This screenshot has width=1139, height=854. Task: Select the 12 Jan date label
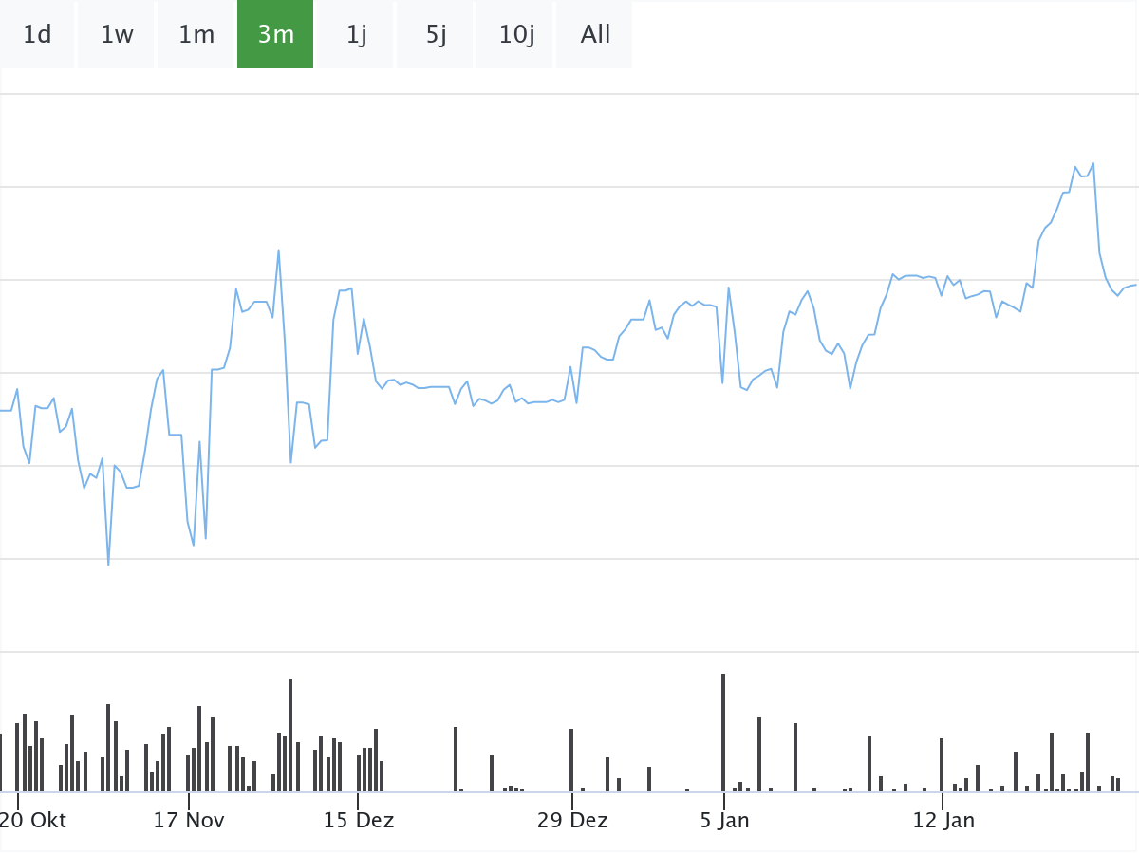(943, 821)
